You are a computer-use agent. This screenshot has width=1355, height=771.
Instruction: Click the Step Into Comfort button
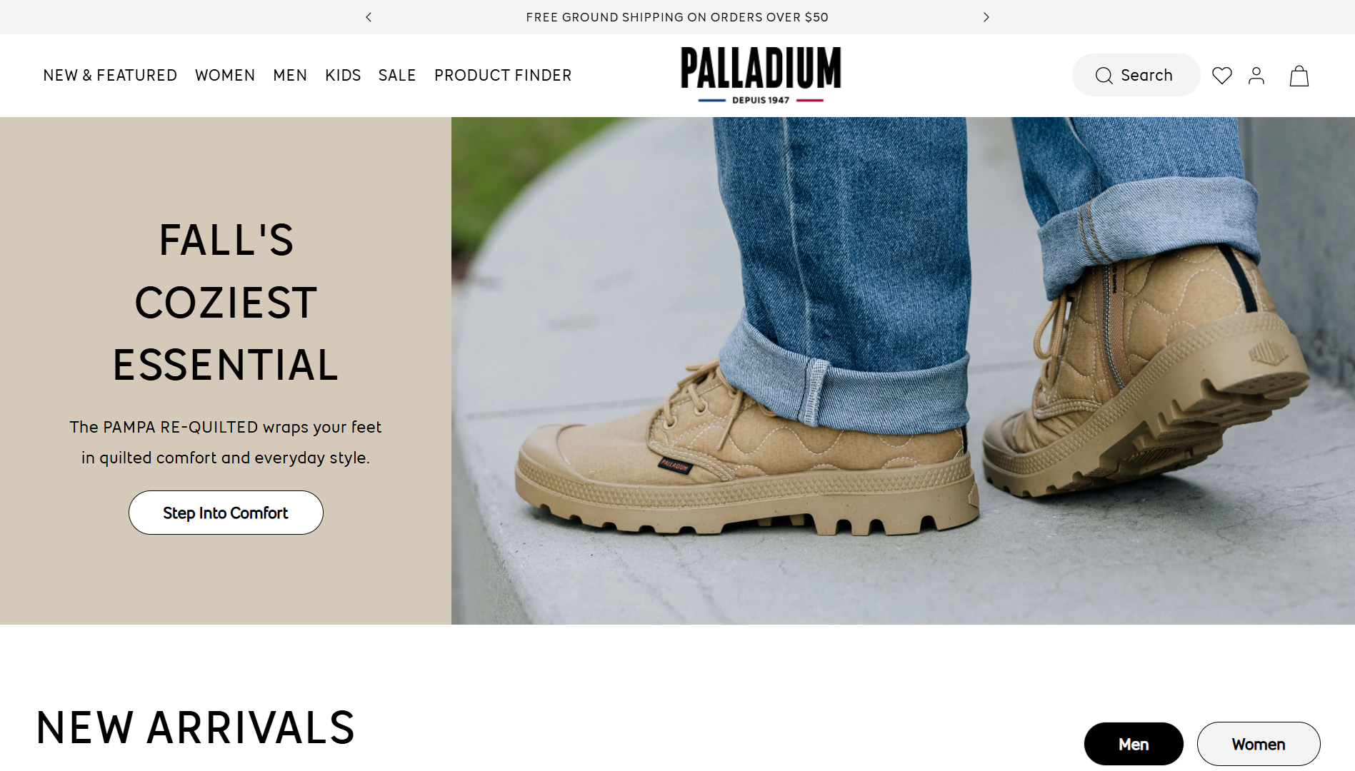pyautogui.click(x=226, y=513)
